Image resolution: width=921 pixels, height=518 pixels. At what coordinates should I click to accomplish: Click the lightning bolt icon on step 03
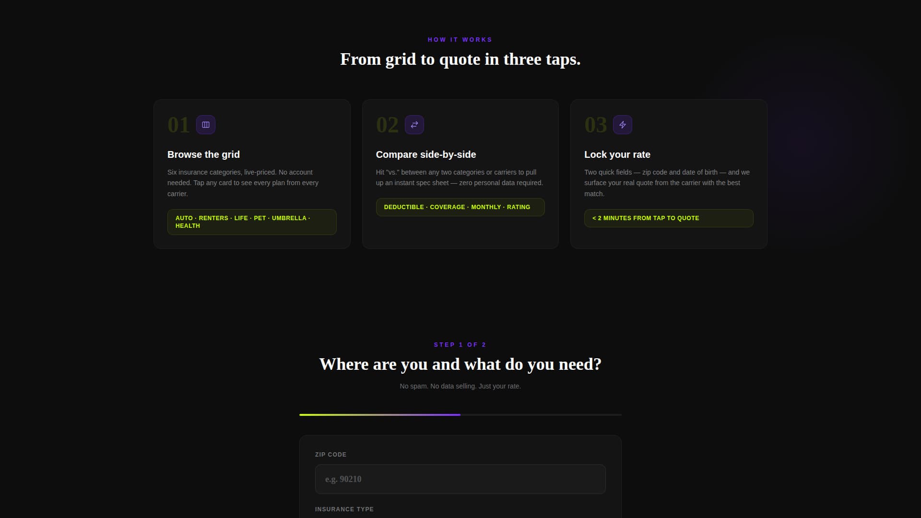[x=623, y=124]
